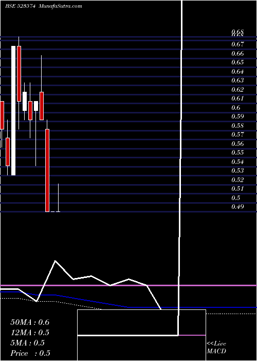Click the 0.6 price axis label
257x361 pixels.
click(236, 107)
